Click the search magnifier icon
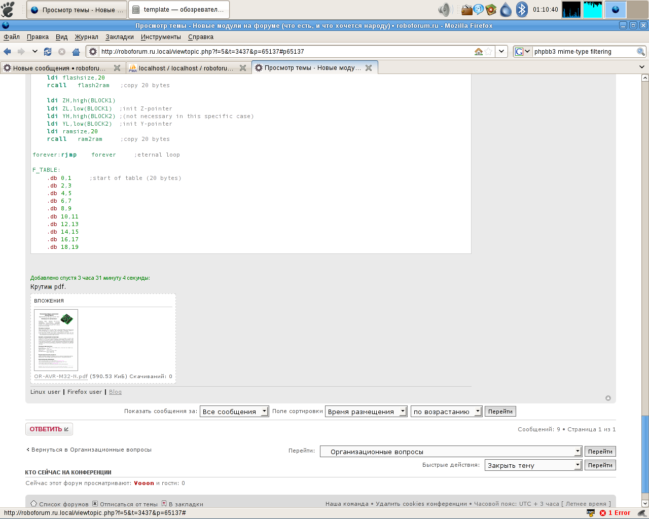Viewport: 649px width, 519px height. coord(640,52)
